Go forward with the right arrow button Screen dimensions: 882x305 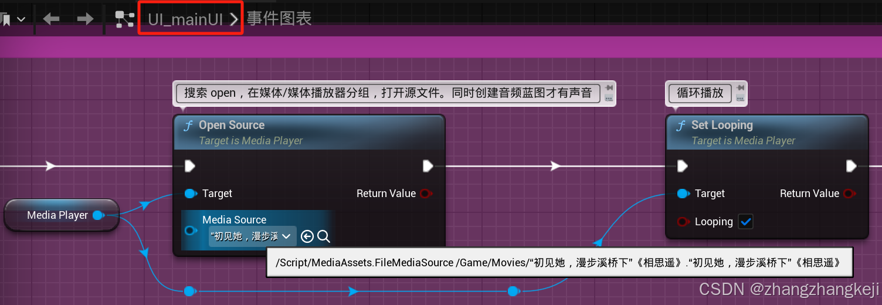(86, 19)
